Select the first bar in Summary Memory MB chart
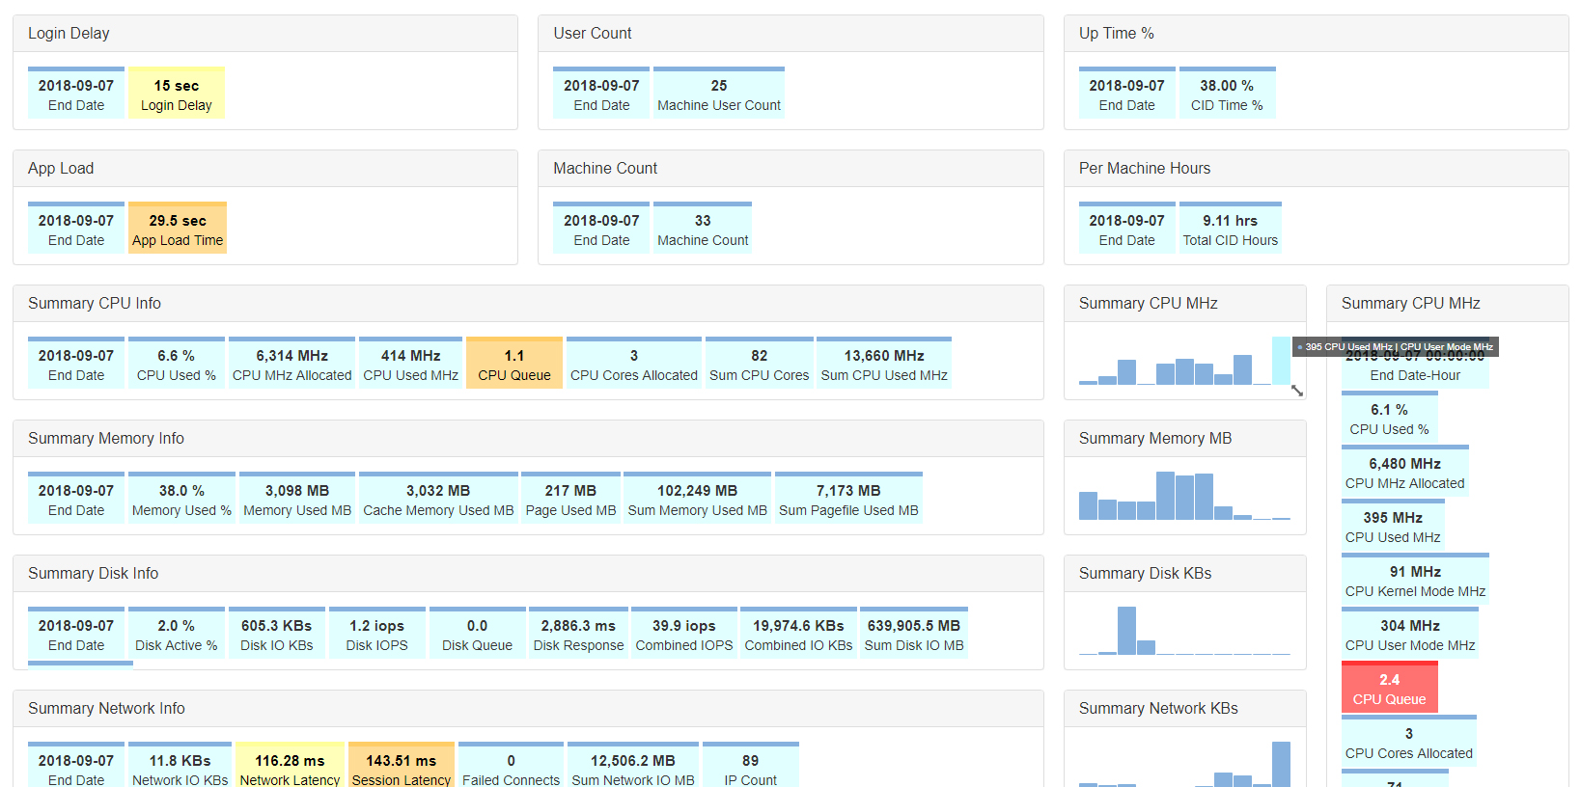 (1088, 505)
